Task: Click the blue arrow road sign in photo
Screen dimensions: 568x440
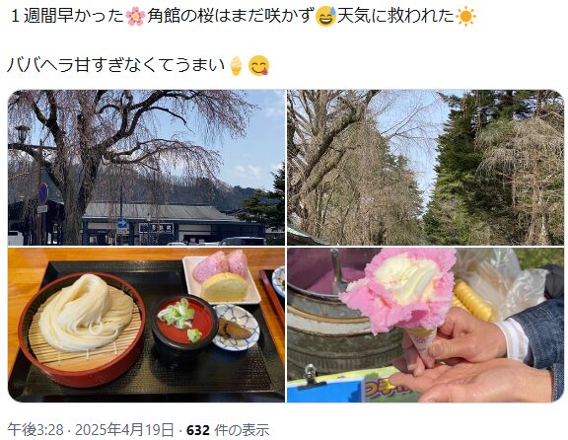Action: pos(122,223)
